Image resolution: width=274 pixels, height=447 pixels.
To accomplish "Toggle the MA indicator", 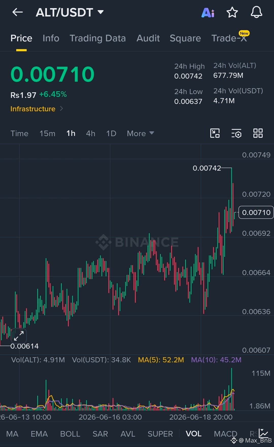I will pyautogui.click(x=12, y=434).
